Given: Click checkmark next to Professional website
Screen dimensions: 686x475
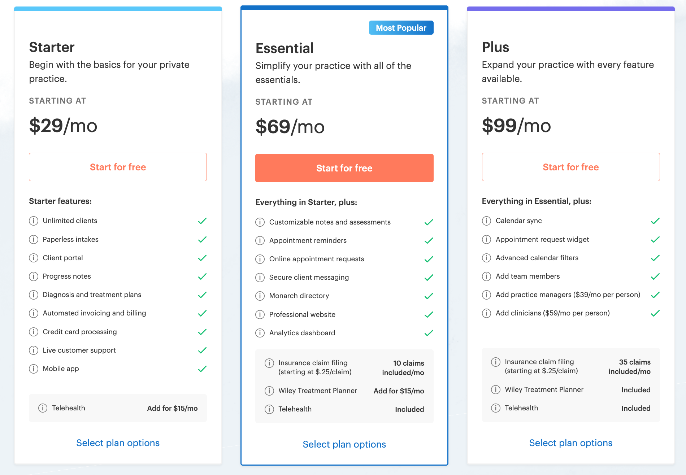Looking at the screenshot, I should tap(429, 314).
